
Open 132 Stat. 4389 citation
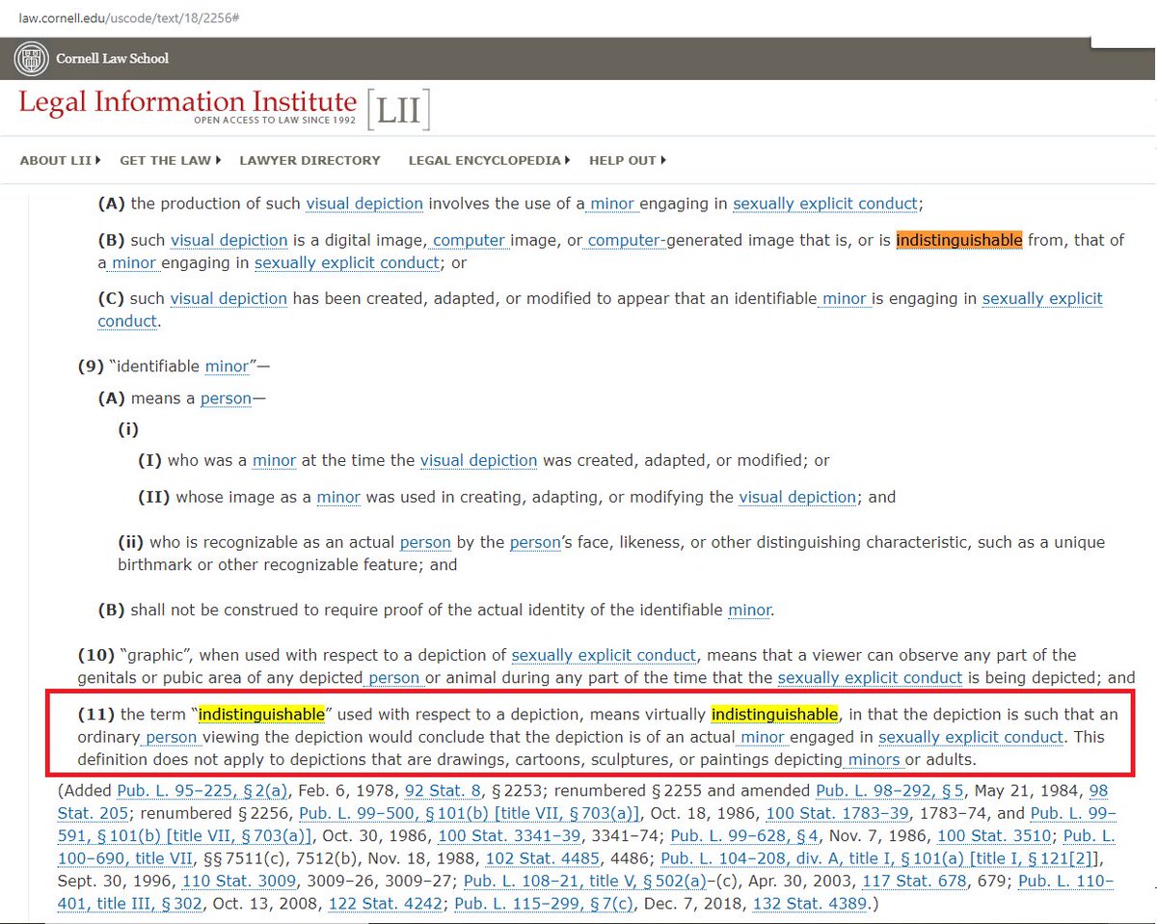(808, 904)
